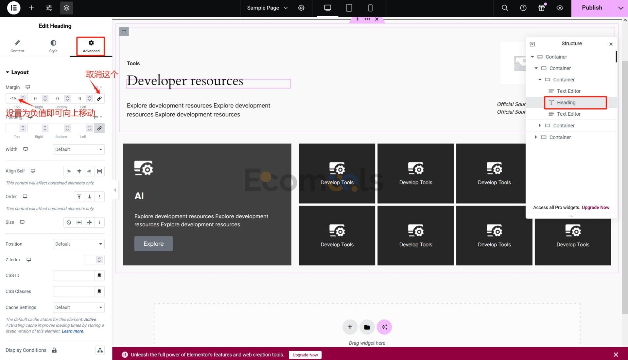
Task: Click the CSS ID text field
Action: (x=74, y=275)
